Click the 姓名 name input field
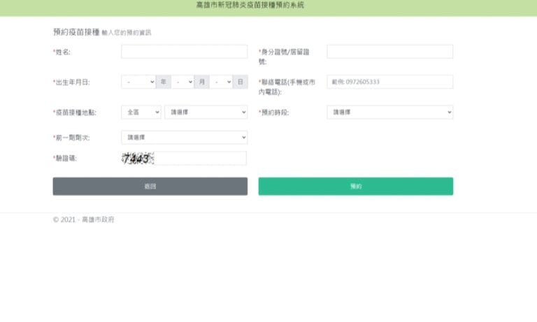 (x=184, y=52)
